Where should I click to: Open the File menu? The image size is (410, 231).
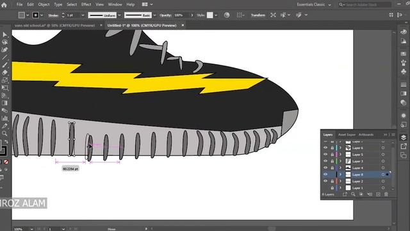tap(19, 4)
